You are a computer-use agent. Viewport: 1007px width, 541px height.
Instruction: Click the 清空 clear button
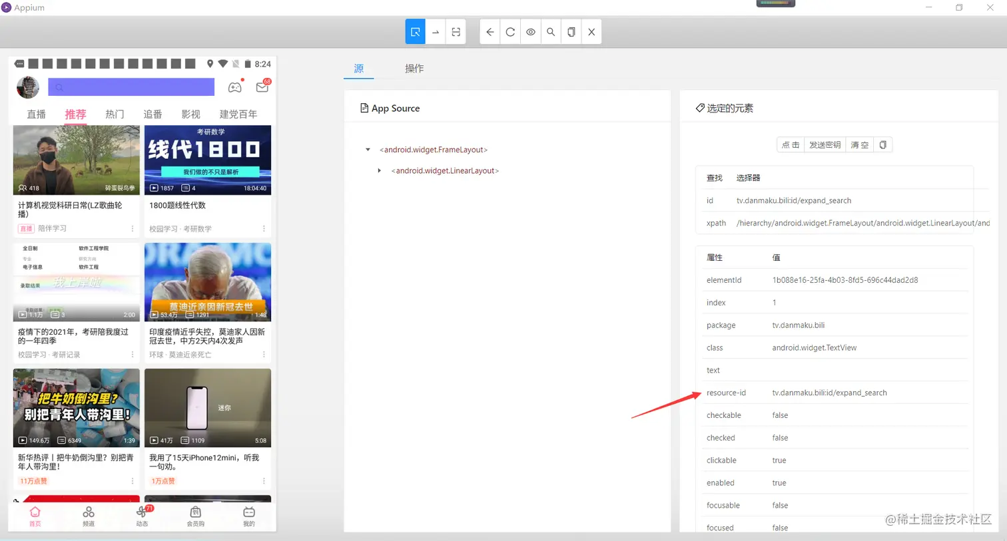tap(860, 144)
